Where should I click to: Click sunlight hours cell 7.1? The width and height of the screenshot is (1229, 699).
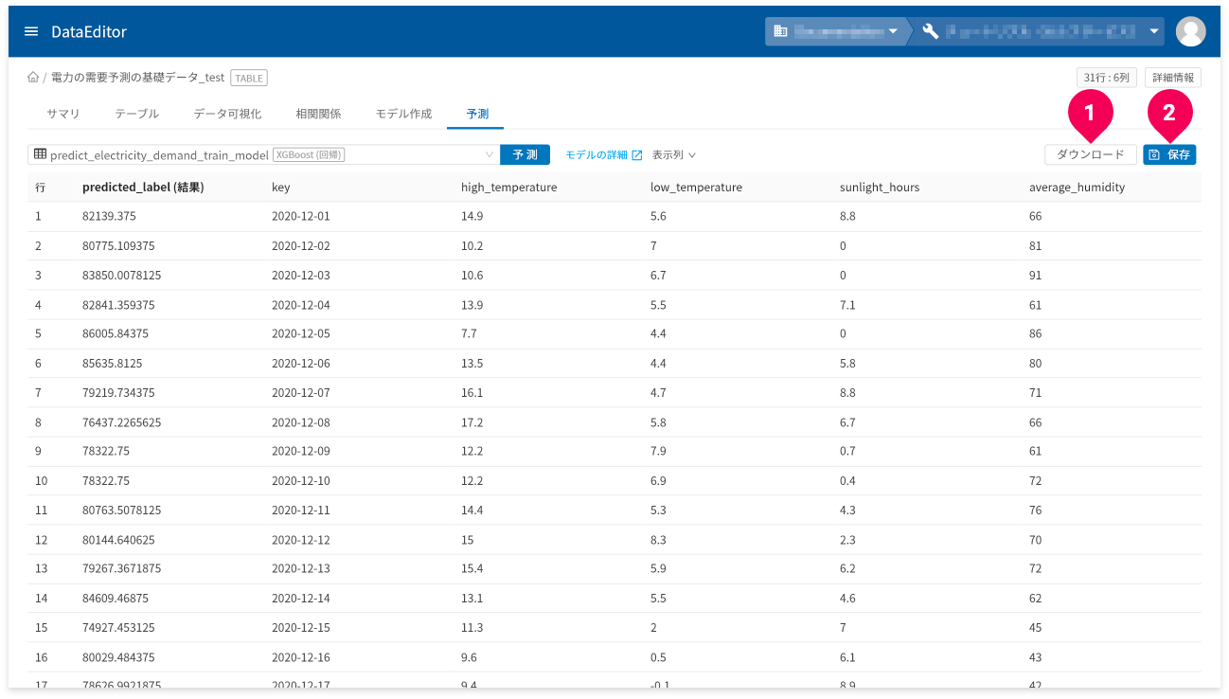[x=847, y=304]
